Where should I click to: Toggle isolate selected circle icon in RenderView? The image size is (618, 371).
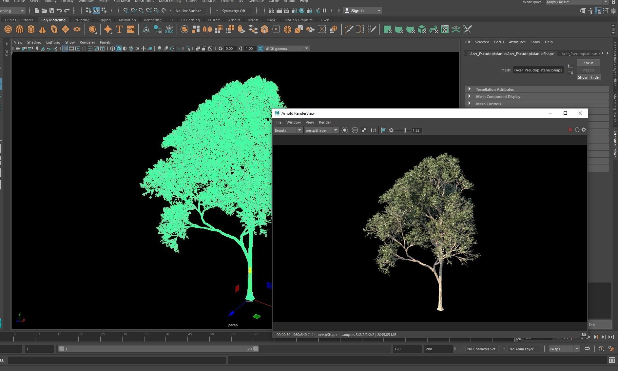tap(345, 130)
